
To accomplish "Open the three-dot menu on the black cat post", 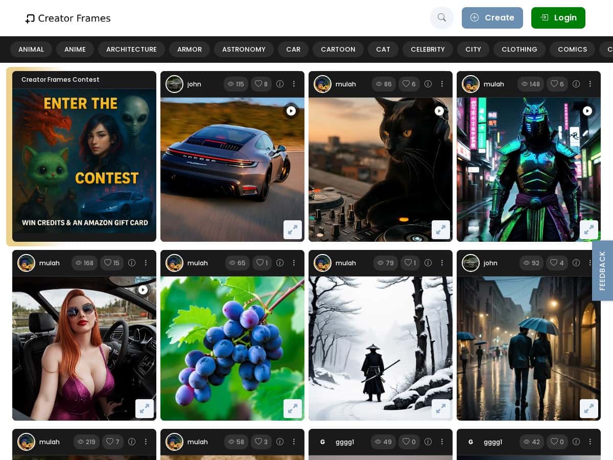I will click(442, 84).
